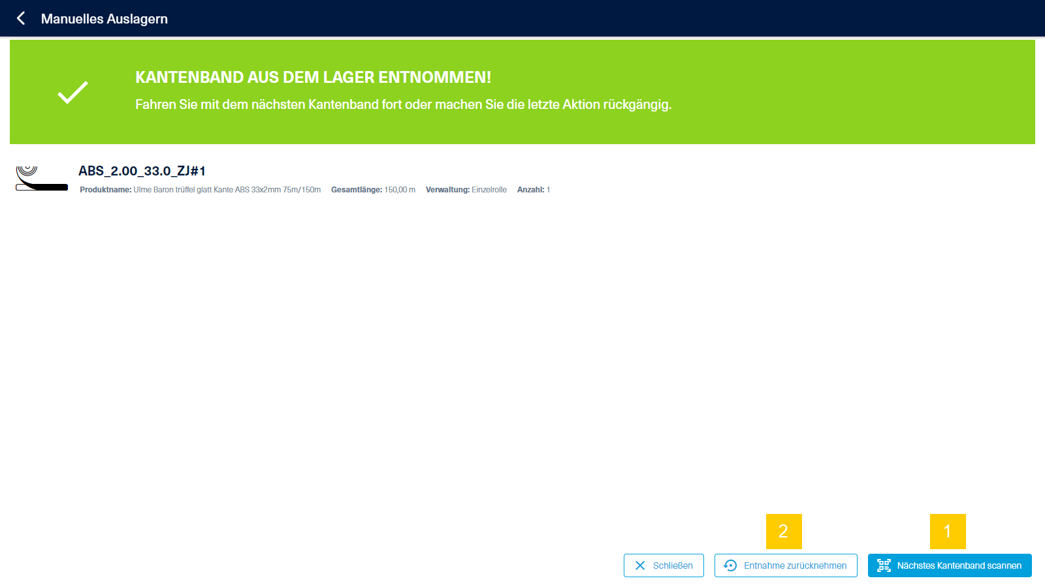Click the banner instruction text starting Fahren Sie
This screenshot has height=587, width=1045.
coord(403,104)
